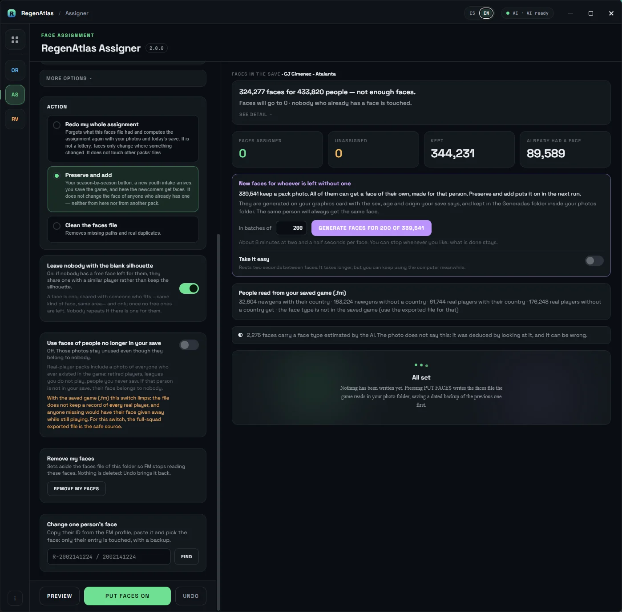Viewport: 622px width, 612px height.
Task: Click the ALREADY HAD A FACE value 89,589
Action: (546, 153)
